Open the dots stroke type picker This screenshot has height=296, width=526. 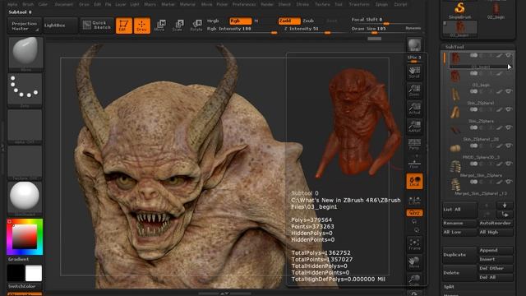point(25,90)
